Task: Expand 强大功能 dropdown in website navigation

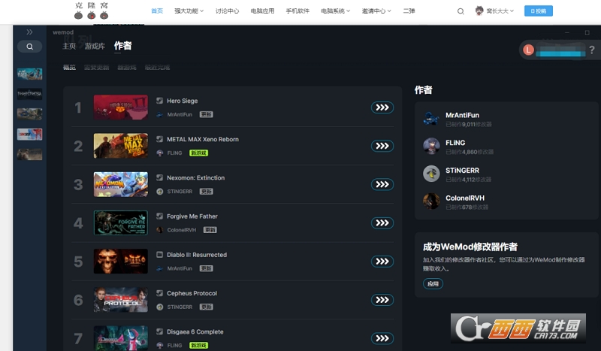Action: (189, 11)
